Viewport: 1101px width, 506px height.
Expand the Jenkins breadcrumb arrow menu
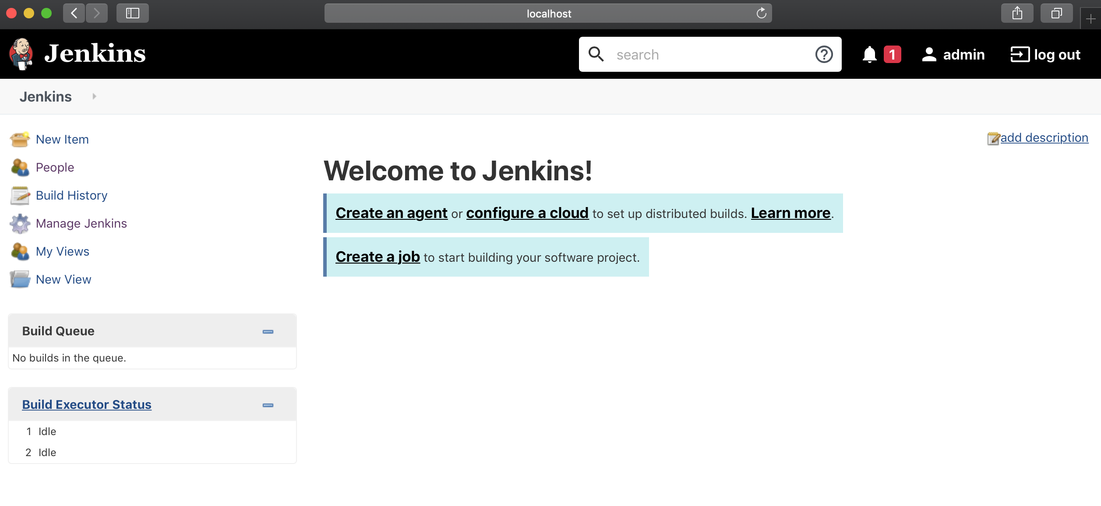pyautogui.click(x=94, y=97)
